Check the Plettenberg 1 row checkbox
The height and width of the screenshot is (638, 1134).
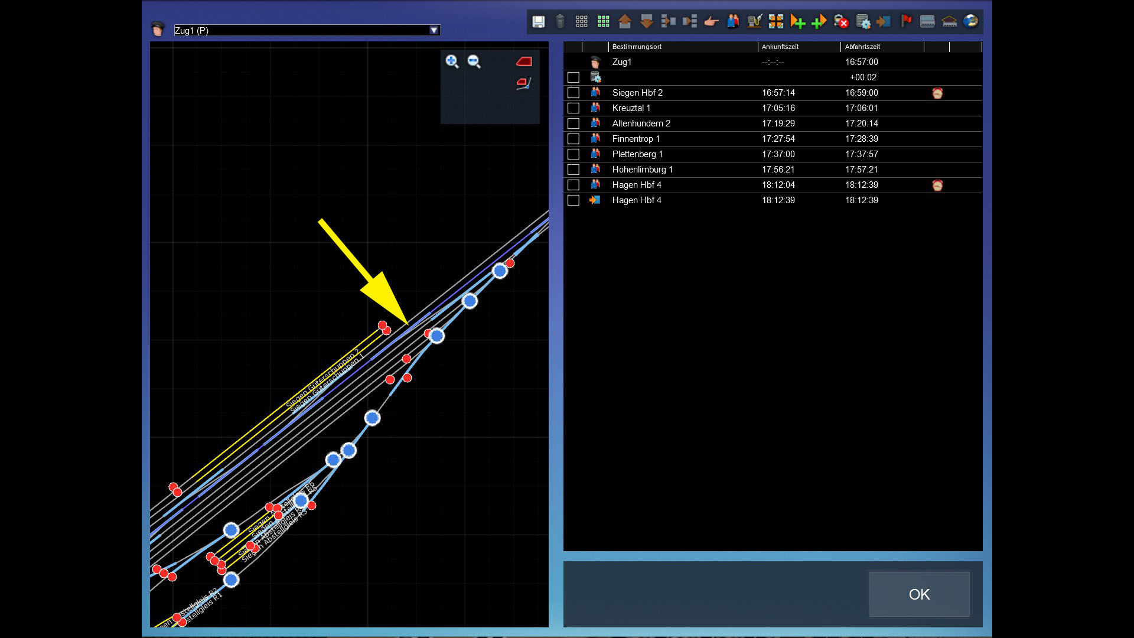click(573, 154)
